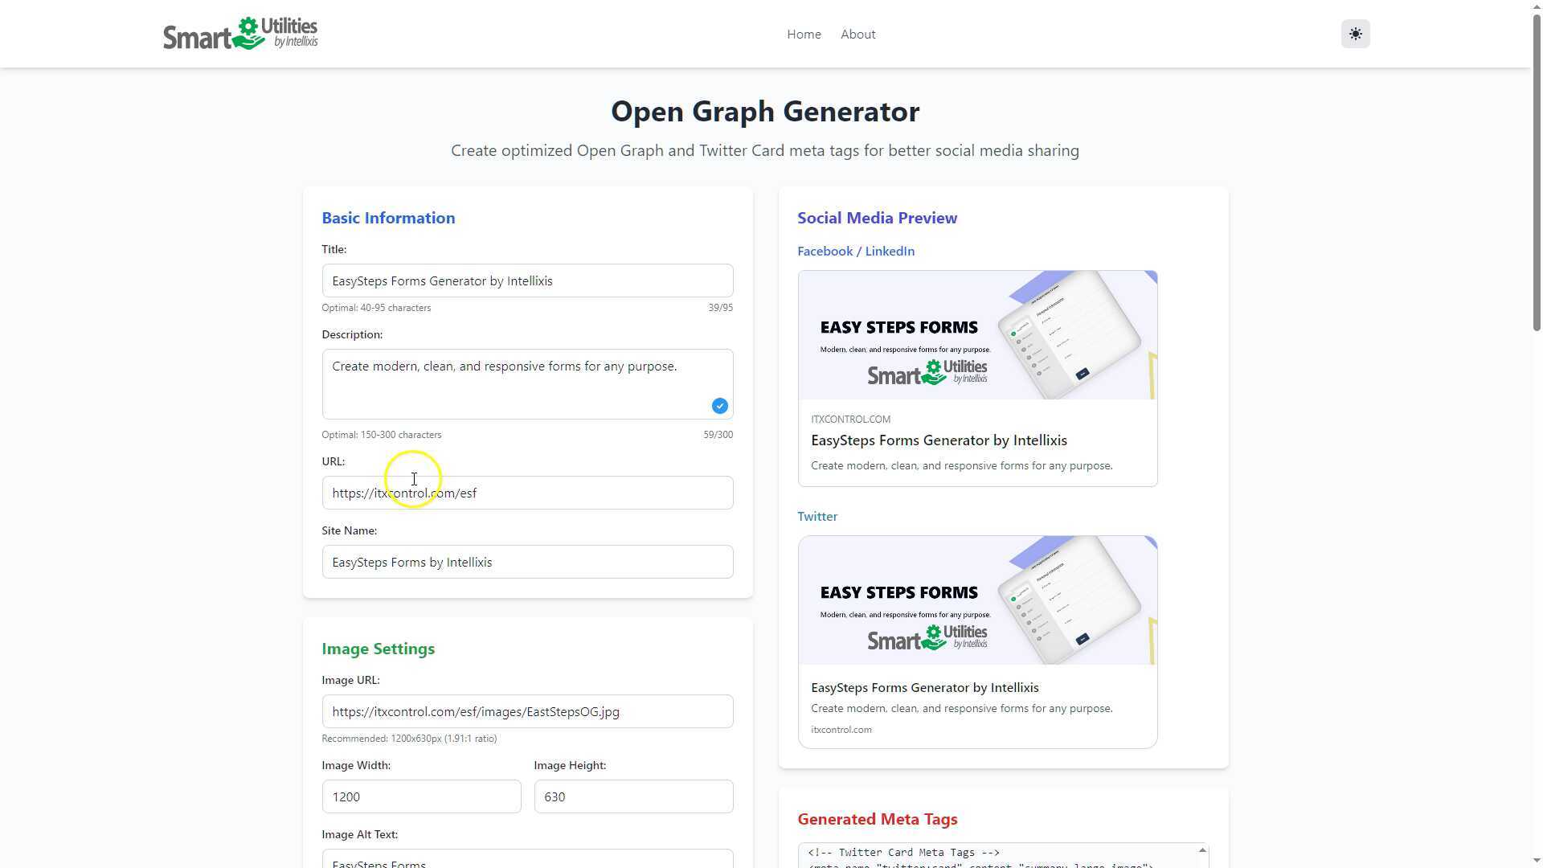Select the Image URL field
This screenshot has width=1543, height=868.
click(527, 711)
